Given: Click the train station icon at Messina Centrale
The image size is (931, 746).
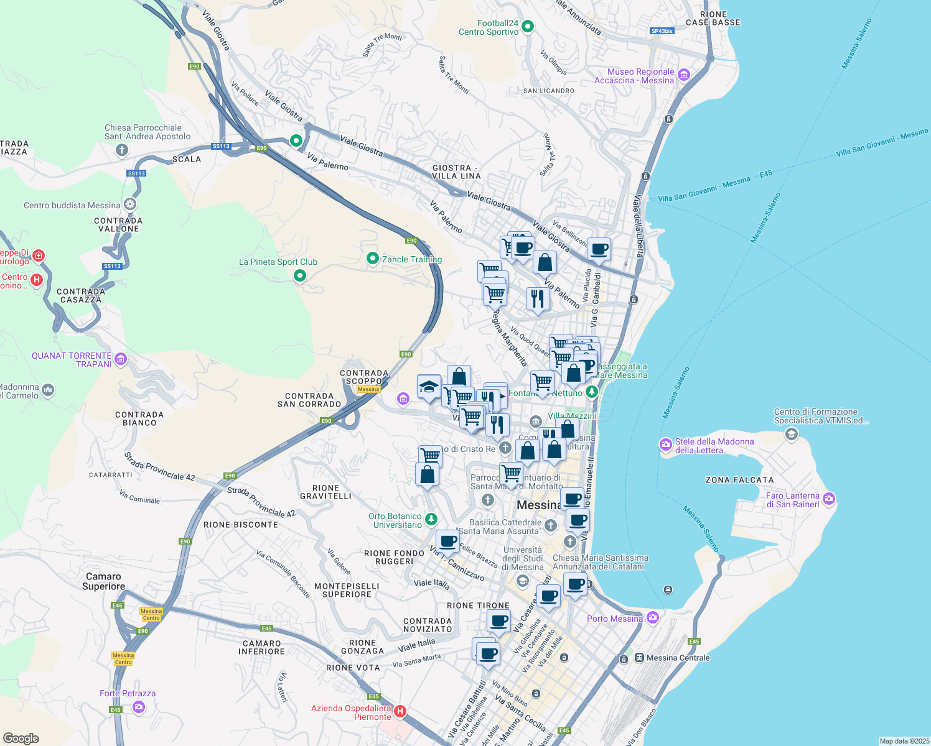Looking at the screenshot, I should (639, 658).
